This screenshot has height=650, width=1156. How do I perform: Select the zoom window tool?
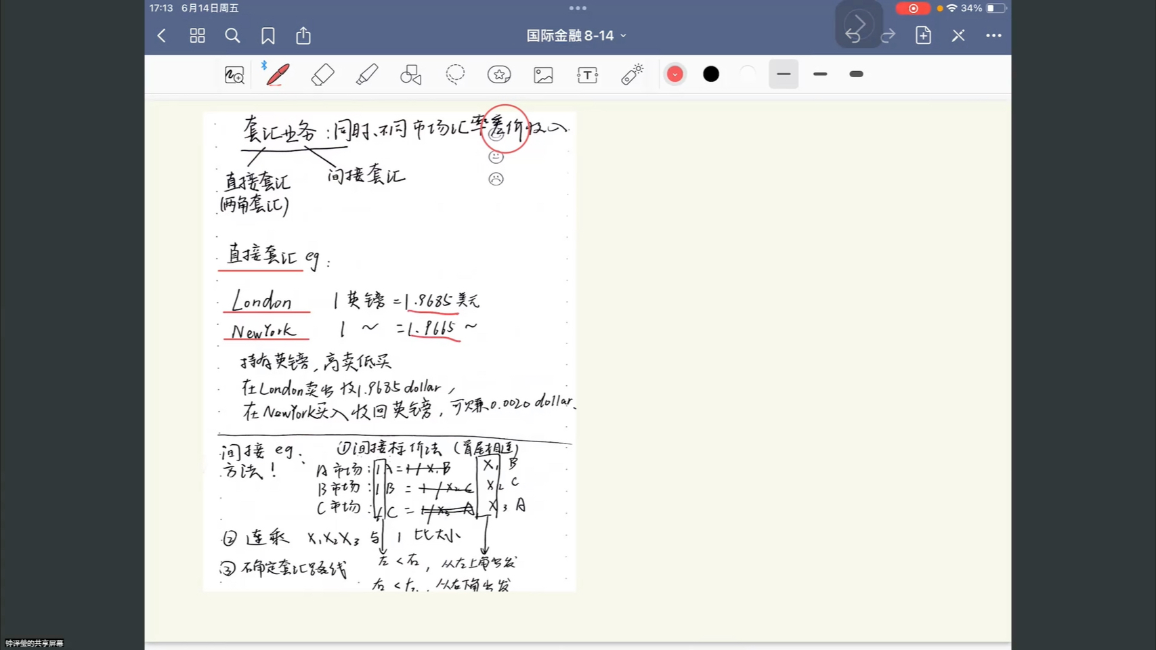(234, 74)
